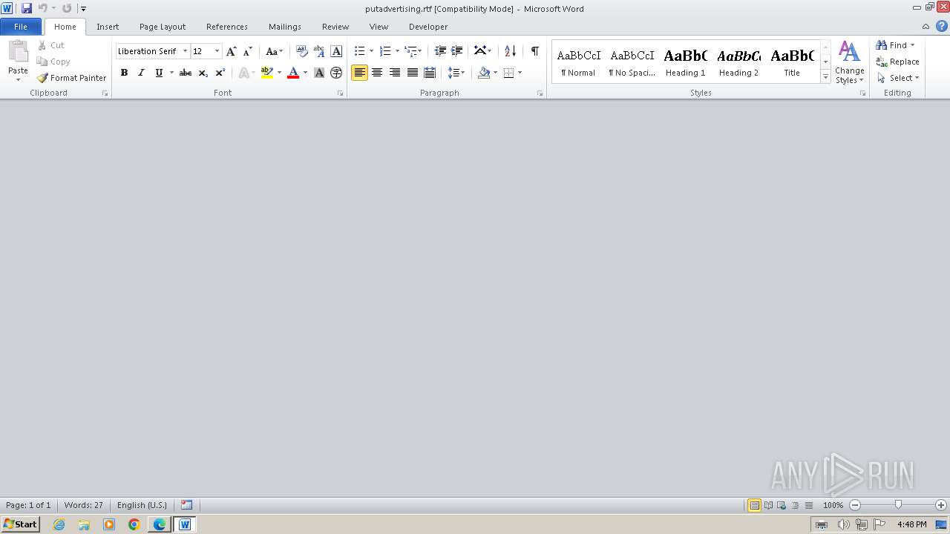The width and height of the screenshot is (950, 534).
Task: Switch to the Mailings tab
Action: point(285,27)
